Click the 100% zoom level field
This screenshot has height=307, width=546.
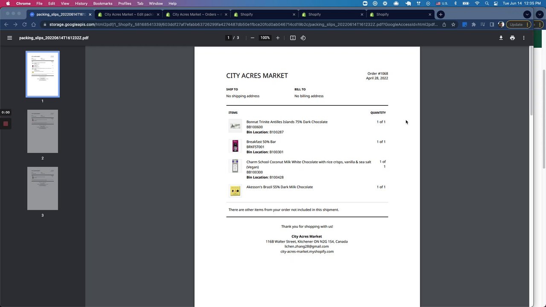(x=265, y=38)
